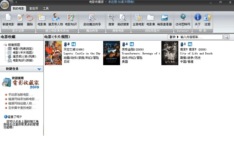This screenshot has height=141, width=234.
Task: Click 在收藏中查找电影 link
Action: tap(22, 108)
